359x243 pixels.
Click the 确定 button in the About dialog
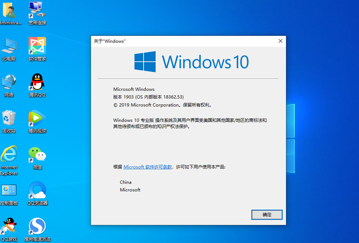click(x=267, y=215)
